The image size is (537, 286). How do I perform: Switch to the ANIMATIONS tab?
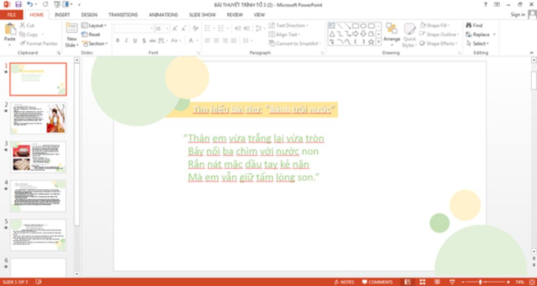164,15
